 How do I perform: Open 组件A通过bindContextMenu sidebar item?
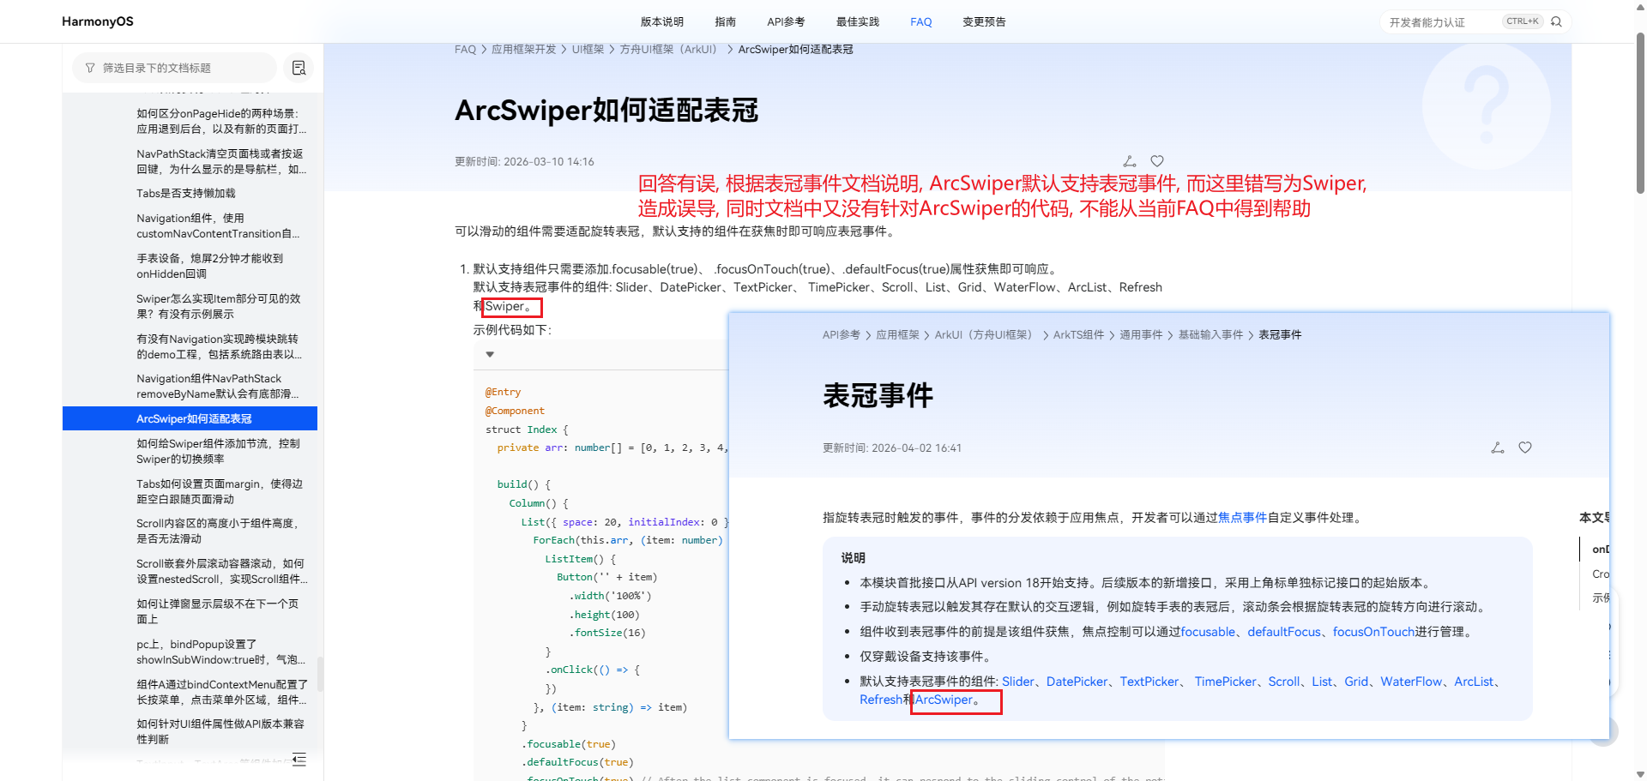click(221, 692)
